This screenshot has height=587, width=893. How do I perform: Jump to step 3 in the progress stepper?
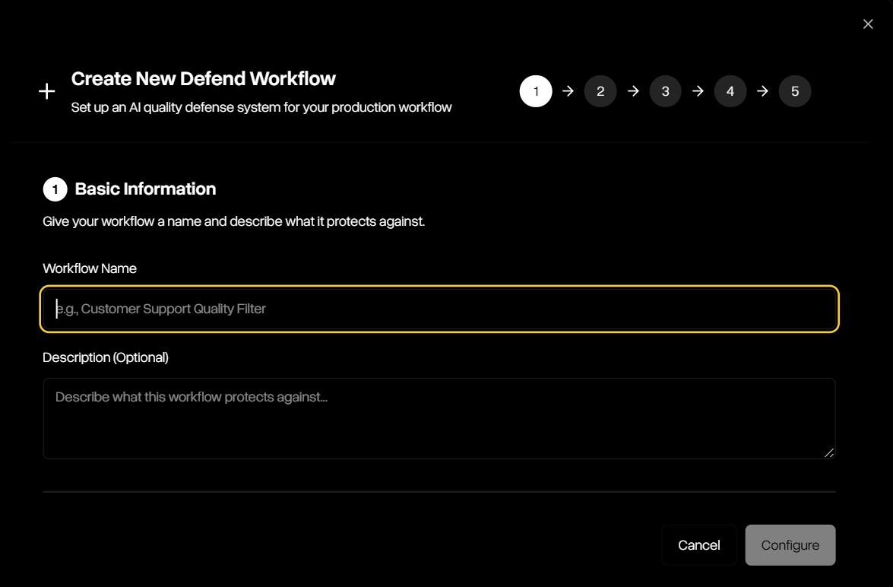(x=666, y=90)
